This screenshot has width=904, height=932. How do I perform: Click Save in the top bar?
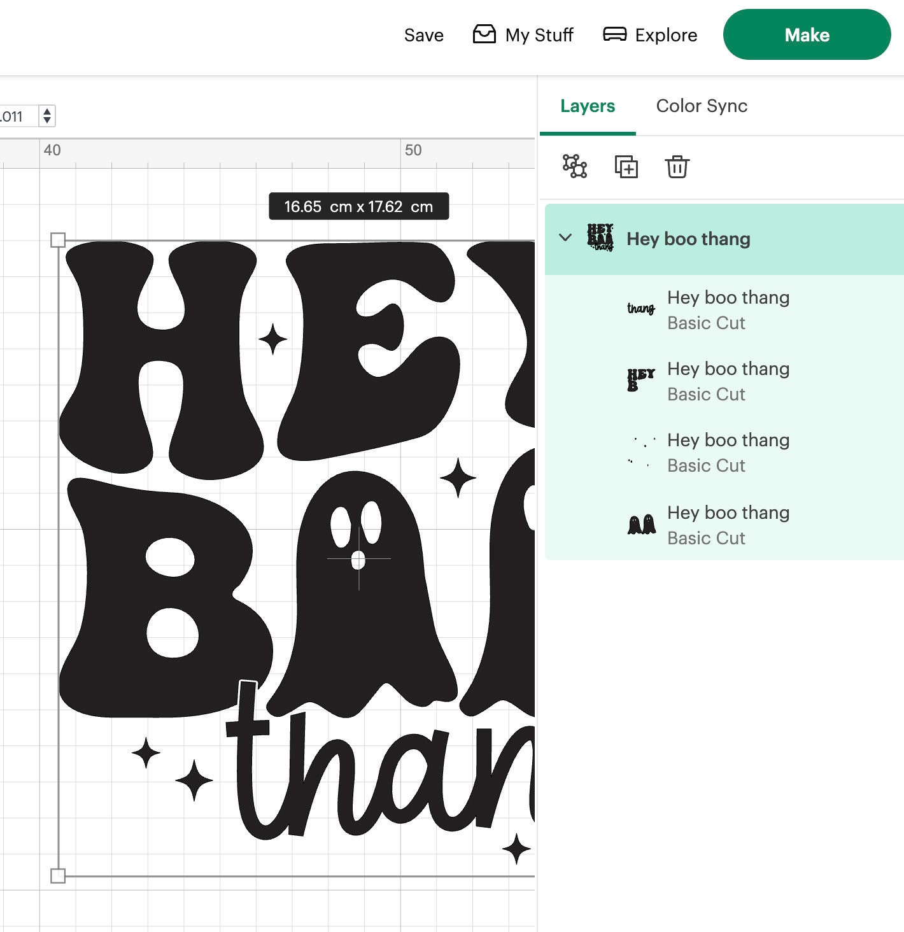[424, 35]
